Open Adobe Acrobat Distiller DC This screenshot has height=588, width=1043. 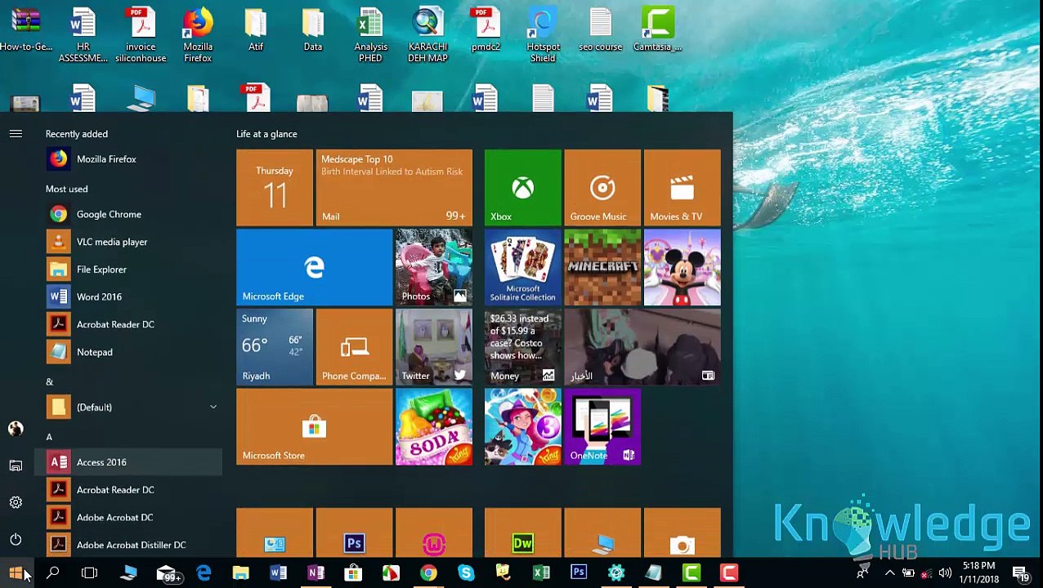click(128, 545)
